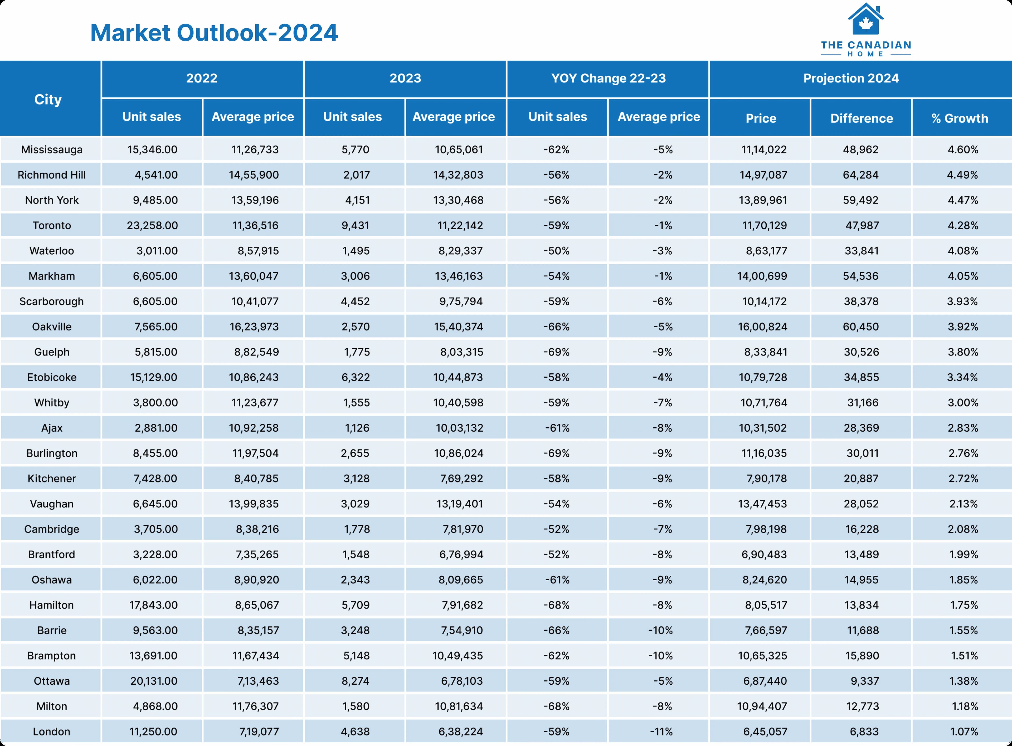This screenshot has height=746, width=1012.
Task: Click the 16,23,973 average price
Action: click(254, 327)
